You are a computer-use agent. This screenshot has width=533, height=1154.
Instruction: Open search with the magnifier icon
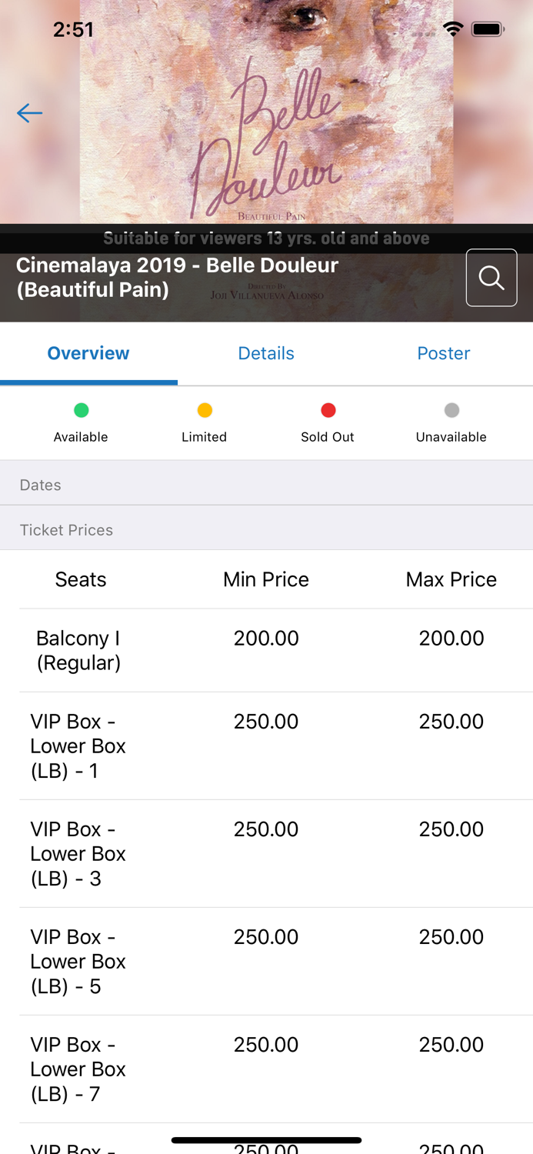tap(491, 278)
